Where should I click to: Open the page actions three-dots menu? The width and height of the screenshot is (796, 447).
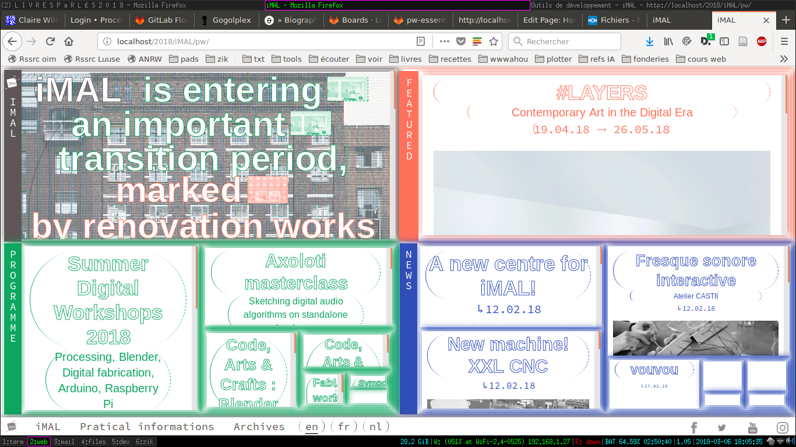click(x=444, y=41)
